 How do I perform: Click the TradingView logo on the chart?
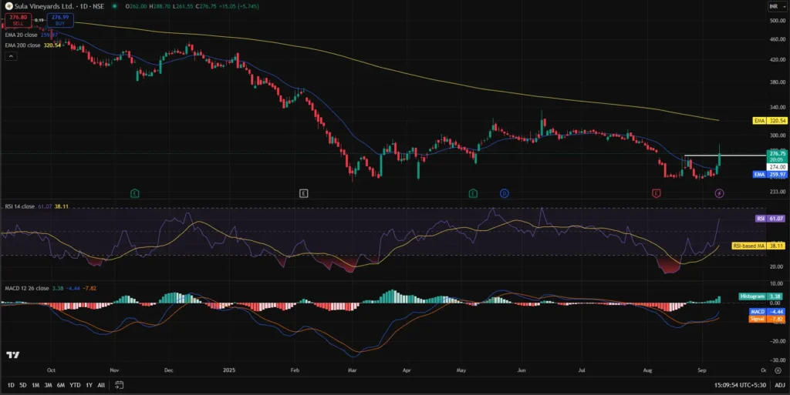[12, 354]
